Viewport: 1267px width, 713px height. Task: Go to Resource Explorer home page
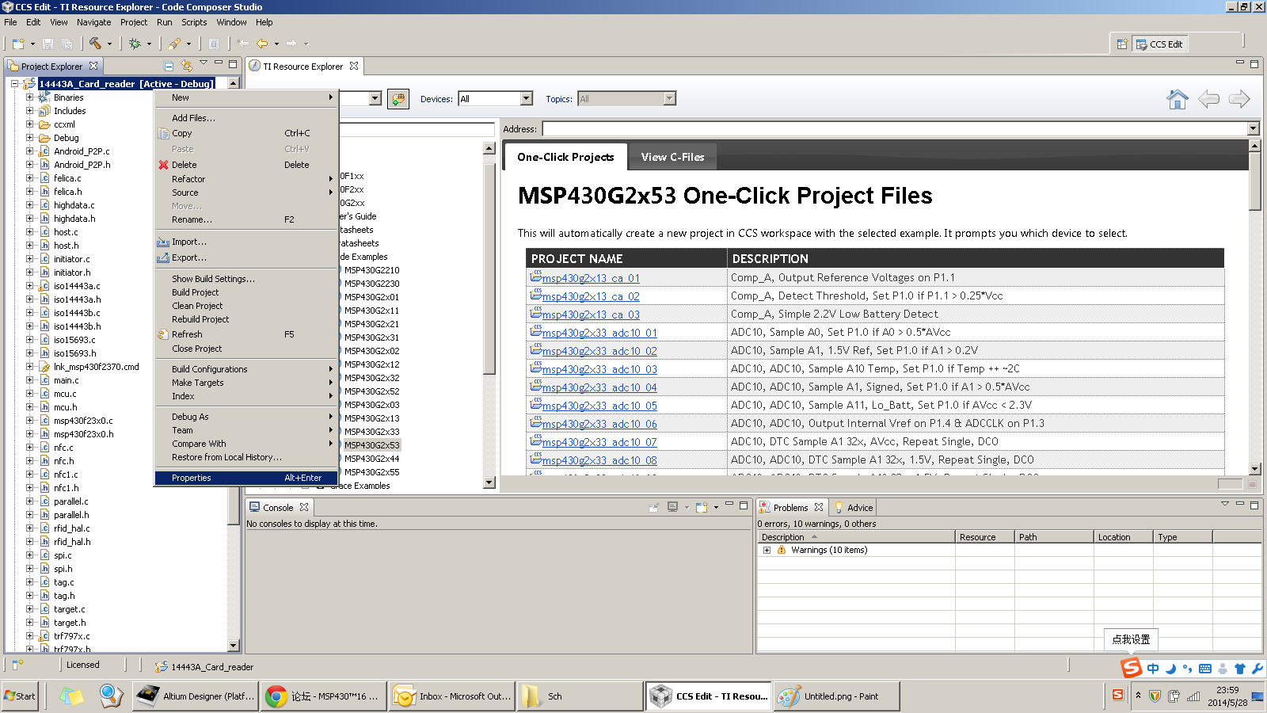click(1178, 99)
